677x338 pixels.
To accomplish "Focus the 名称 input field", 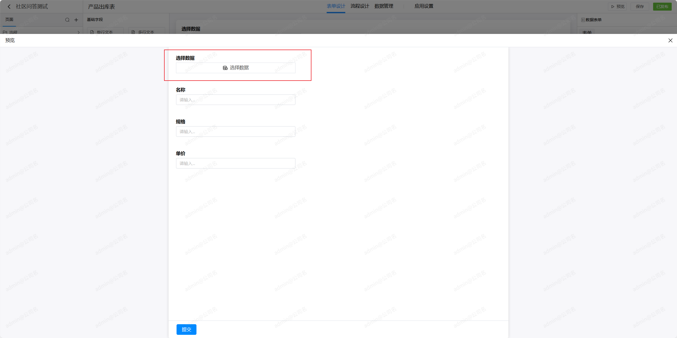I will pos(235,100).
